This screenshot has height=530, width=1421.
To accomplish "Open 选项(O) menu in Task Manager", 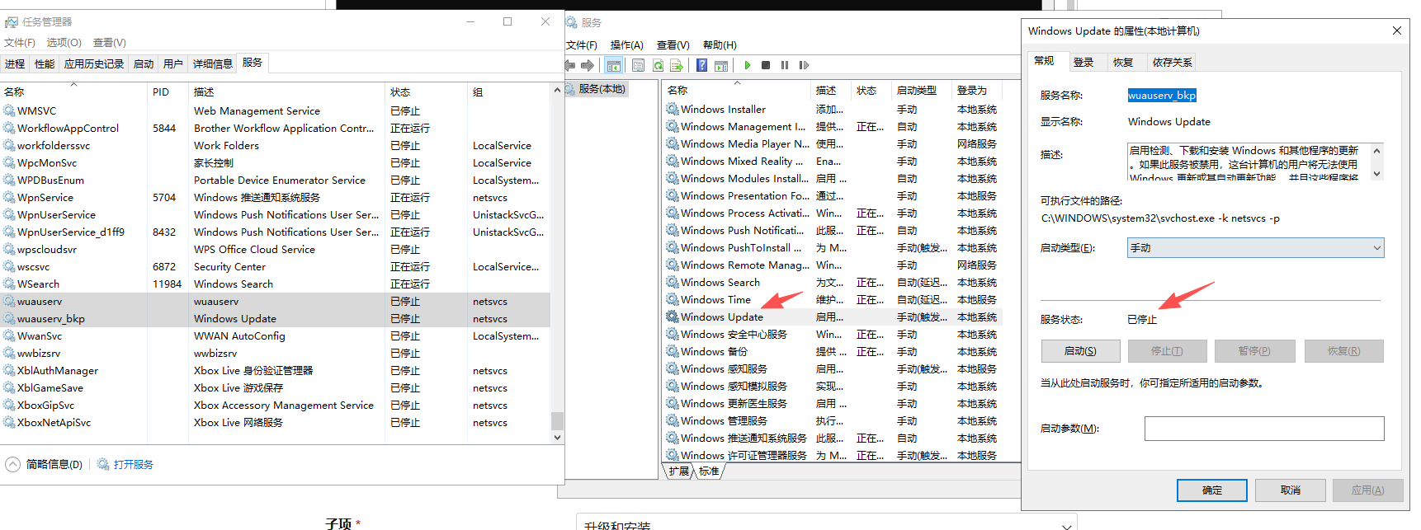I will pyautogui.click(x=64, y=42).
